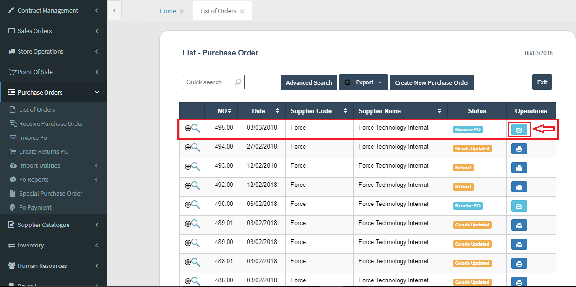The image size is (576, 287).
Task: Expand the Sales Orders menu
Action: (x=53, y=31)
